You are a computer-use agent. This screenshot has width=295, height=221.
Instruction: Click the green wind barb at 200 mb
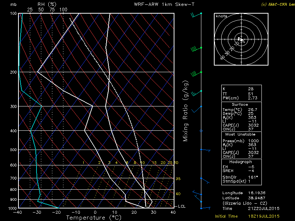196,74
